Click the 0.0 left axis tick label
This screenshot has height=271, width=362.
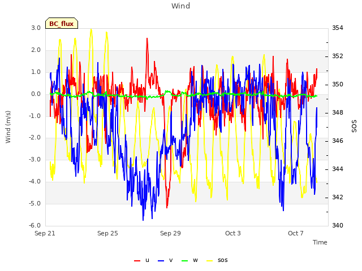click(x=36, y=94)
